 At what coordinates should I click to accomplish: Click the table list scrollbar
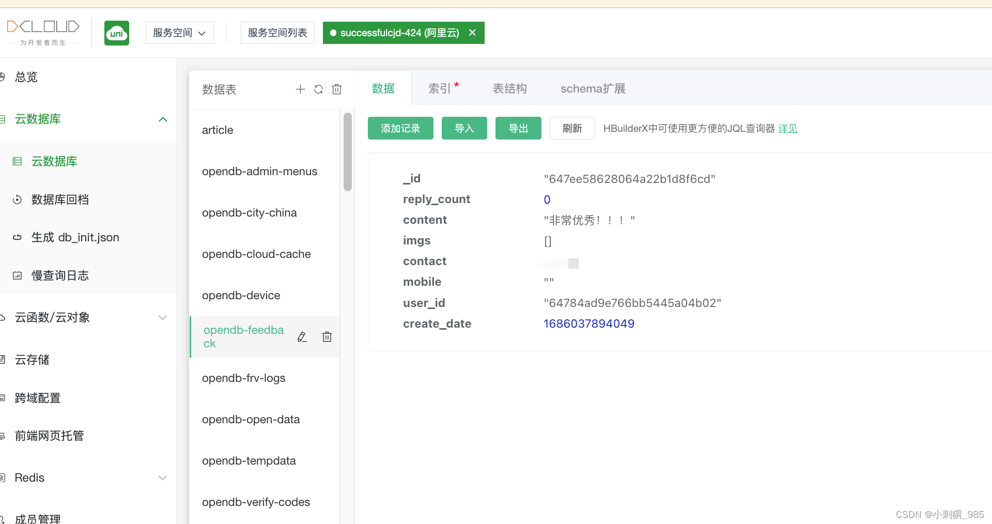click(x=348, y=152)
